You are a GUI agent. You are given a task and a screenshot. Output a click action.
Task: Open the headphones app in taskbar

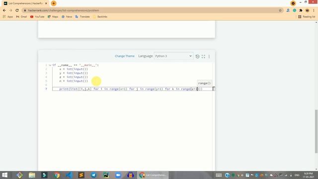(131, 175)
